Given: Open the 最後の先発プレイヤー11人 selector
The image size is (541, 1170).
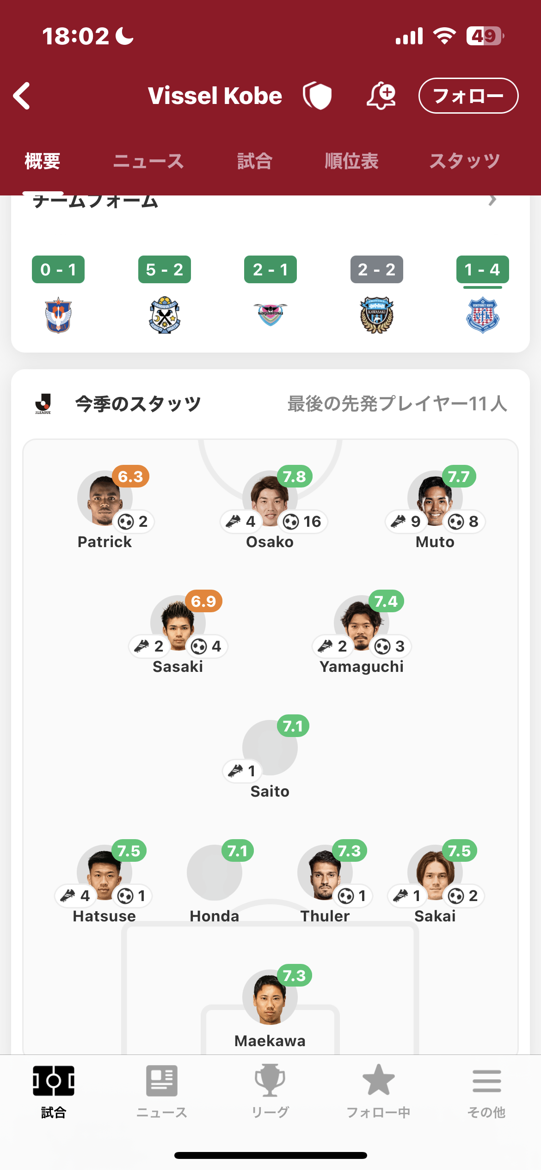Looking at the screenshot, I should (397, 403).
